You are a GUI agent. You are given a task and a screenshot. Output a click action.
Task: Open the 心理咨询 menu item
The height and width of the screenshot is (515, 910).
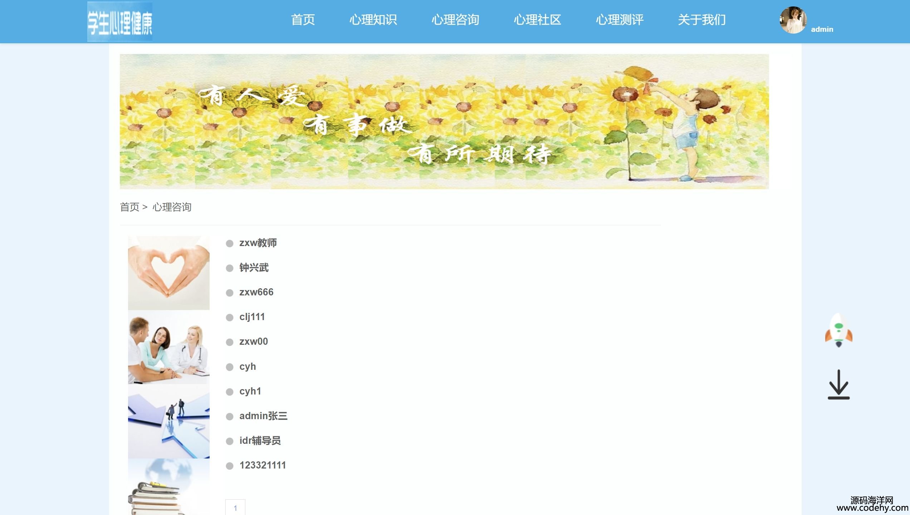(455, 20)
